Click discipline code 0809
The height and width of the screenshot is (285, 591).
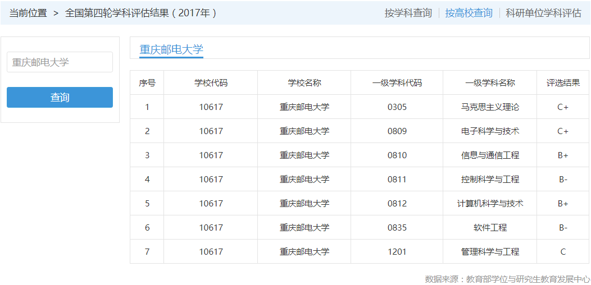click(397, 131)
